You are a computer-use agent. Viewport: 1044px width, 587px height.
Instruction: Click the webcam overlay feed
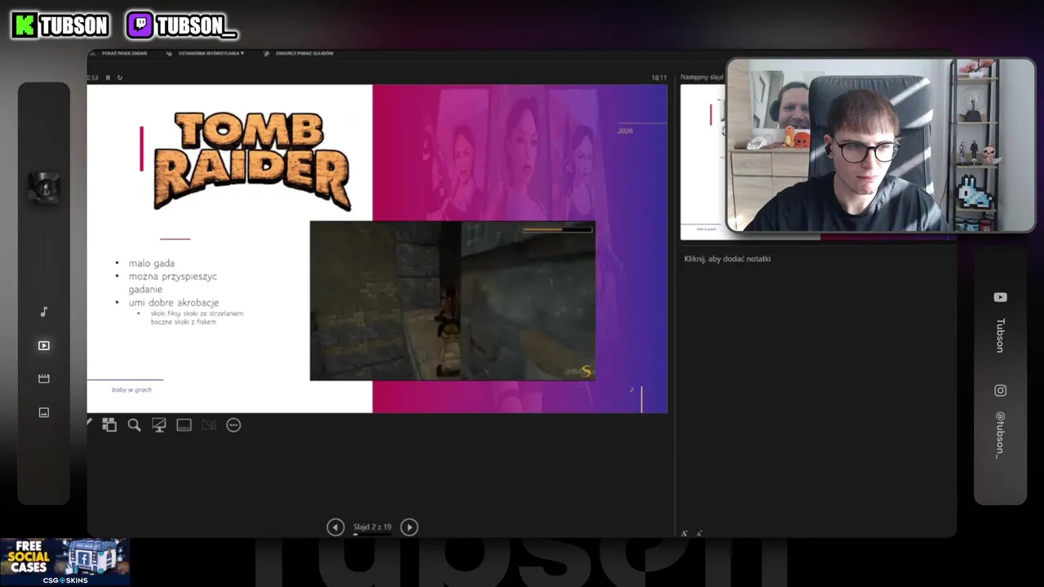point(881,145)
